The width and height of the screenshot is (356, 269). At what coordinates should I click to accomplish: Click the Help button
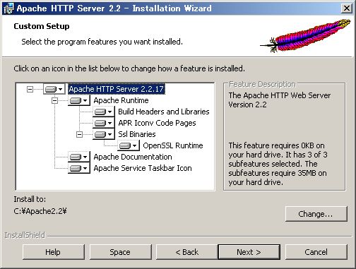pyautogui.click(x=54, y=252)
